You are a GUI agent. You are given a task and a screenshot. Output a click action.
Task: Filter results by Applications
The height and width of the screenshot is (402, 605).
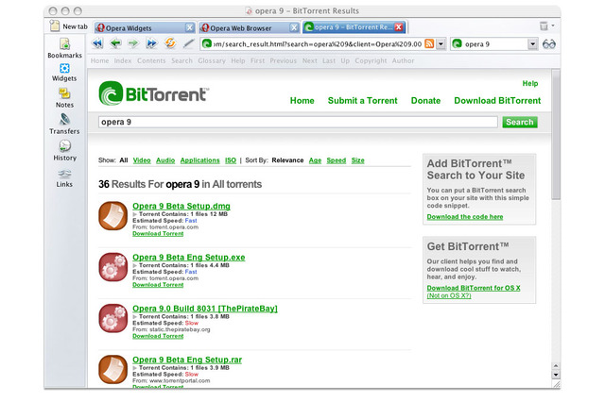tap(199, 160)
